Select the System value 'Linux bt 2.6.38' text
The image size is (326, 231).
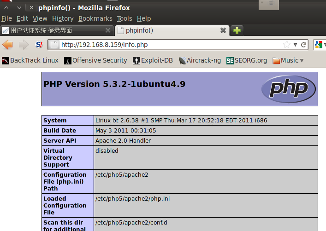point(117,121)
